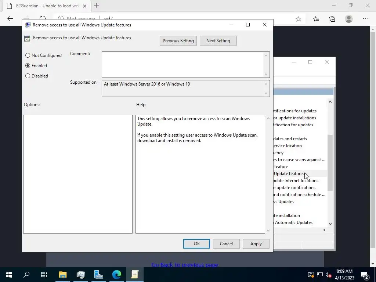Go to Previous Setting
The height and width of the screenshot is (282, 376).
178,41
